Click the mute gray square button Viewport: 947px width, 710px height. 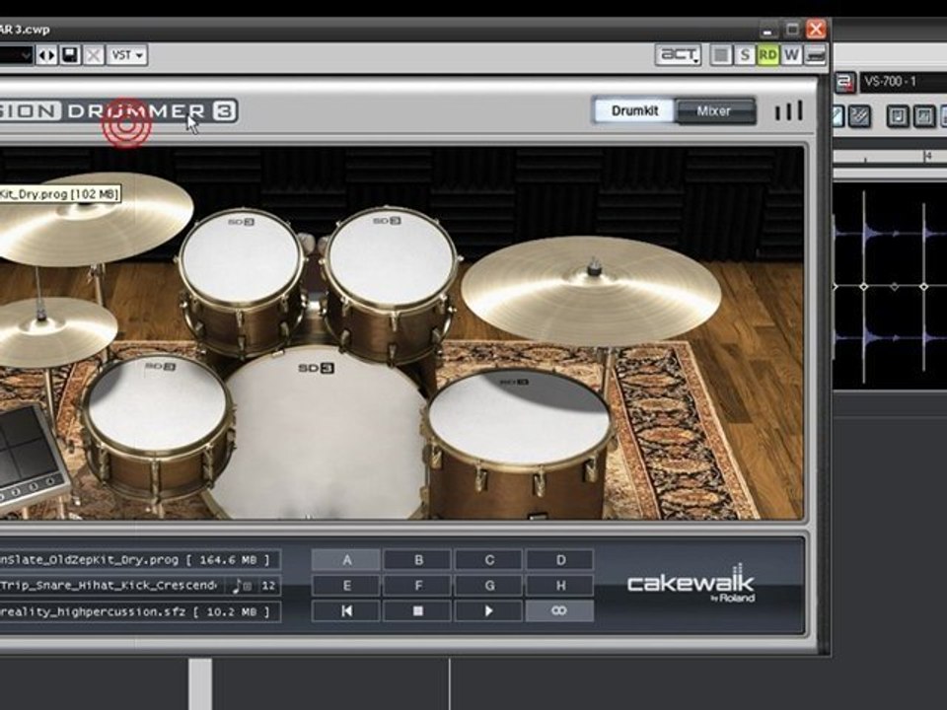pos(720,55)
